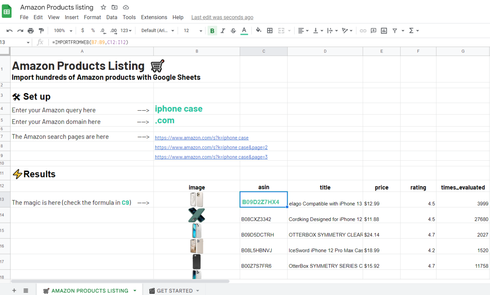
Task: Click the Print icon
Action: [31, 30]
